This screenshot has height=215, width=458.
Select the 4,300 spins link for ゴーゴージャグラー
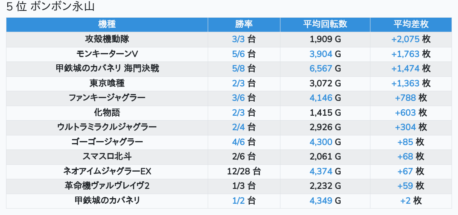coord(321,142)
